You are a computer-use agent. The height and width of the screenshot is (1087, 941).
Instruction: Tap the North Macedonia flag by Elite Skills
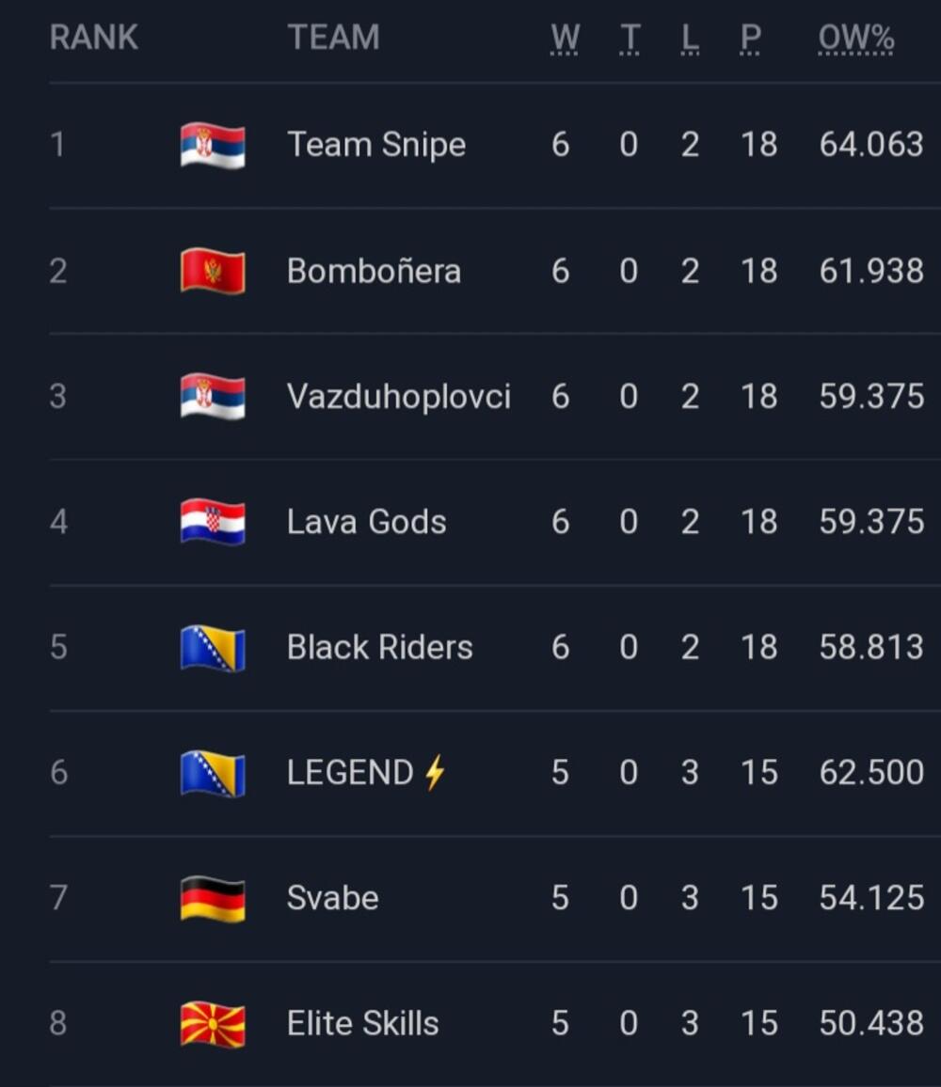[x=213, y=1024]
